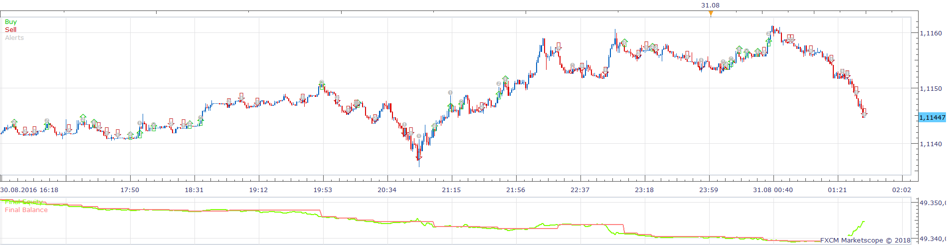Click the orange day-start triangle marker

click(x=711, y=13)
